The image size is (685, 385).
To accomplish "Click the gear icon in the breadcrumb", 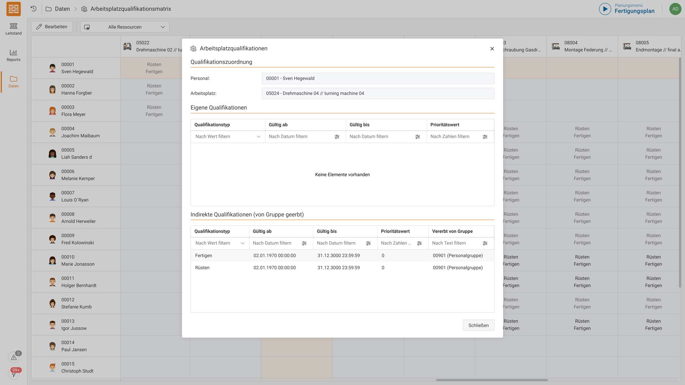I will click(x=84, y=9).
